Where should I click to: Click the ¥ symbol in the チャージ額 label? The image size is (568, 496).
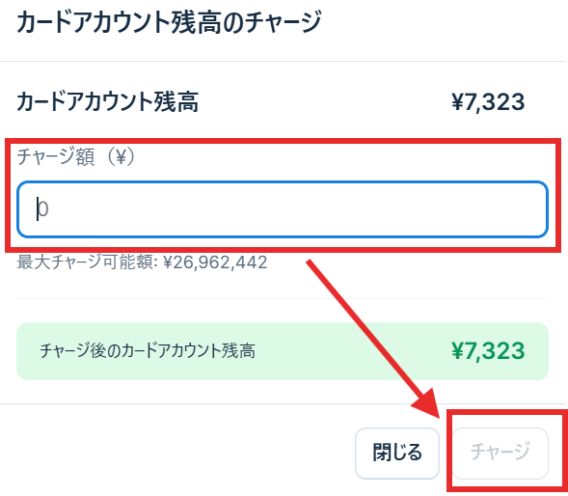click(120, 157)
